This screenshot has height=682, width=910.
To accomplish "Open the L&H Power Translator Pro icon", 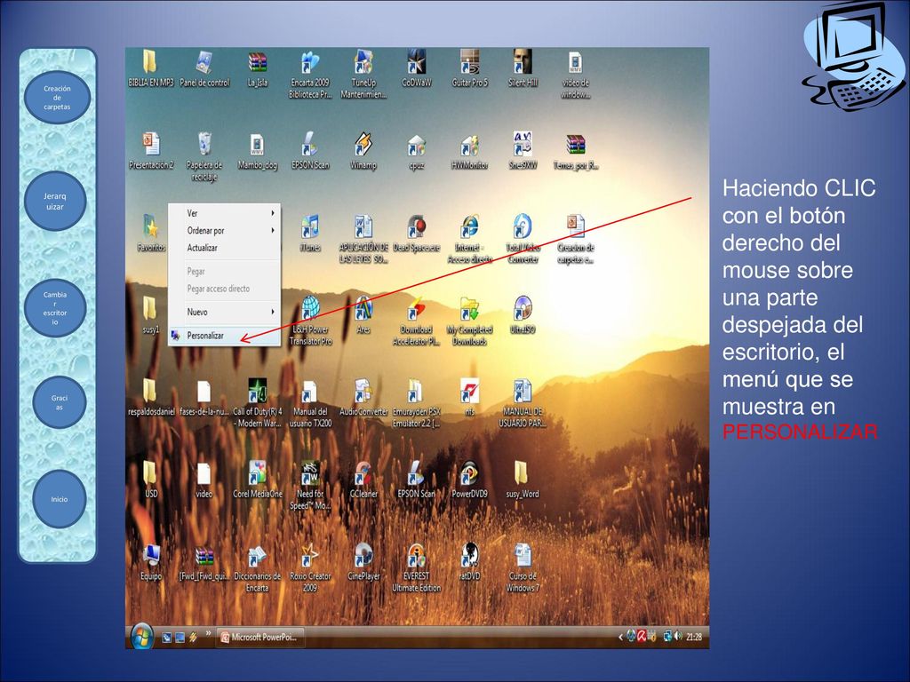I will [x=310, y=308].
